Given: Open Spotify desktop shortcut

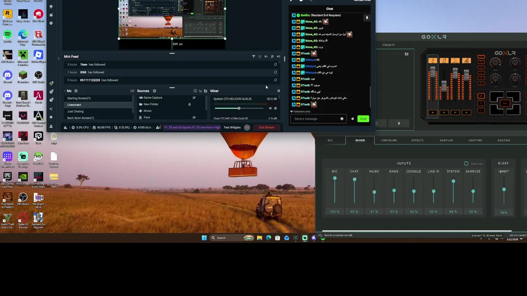Looking at the screenshot, I should (x=7, y=35).
